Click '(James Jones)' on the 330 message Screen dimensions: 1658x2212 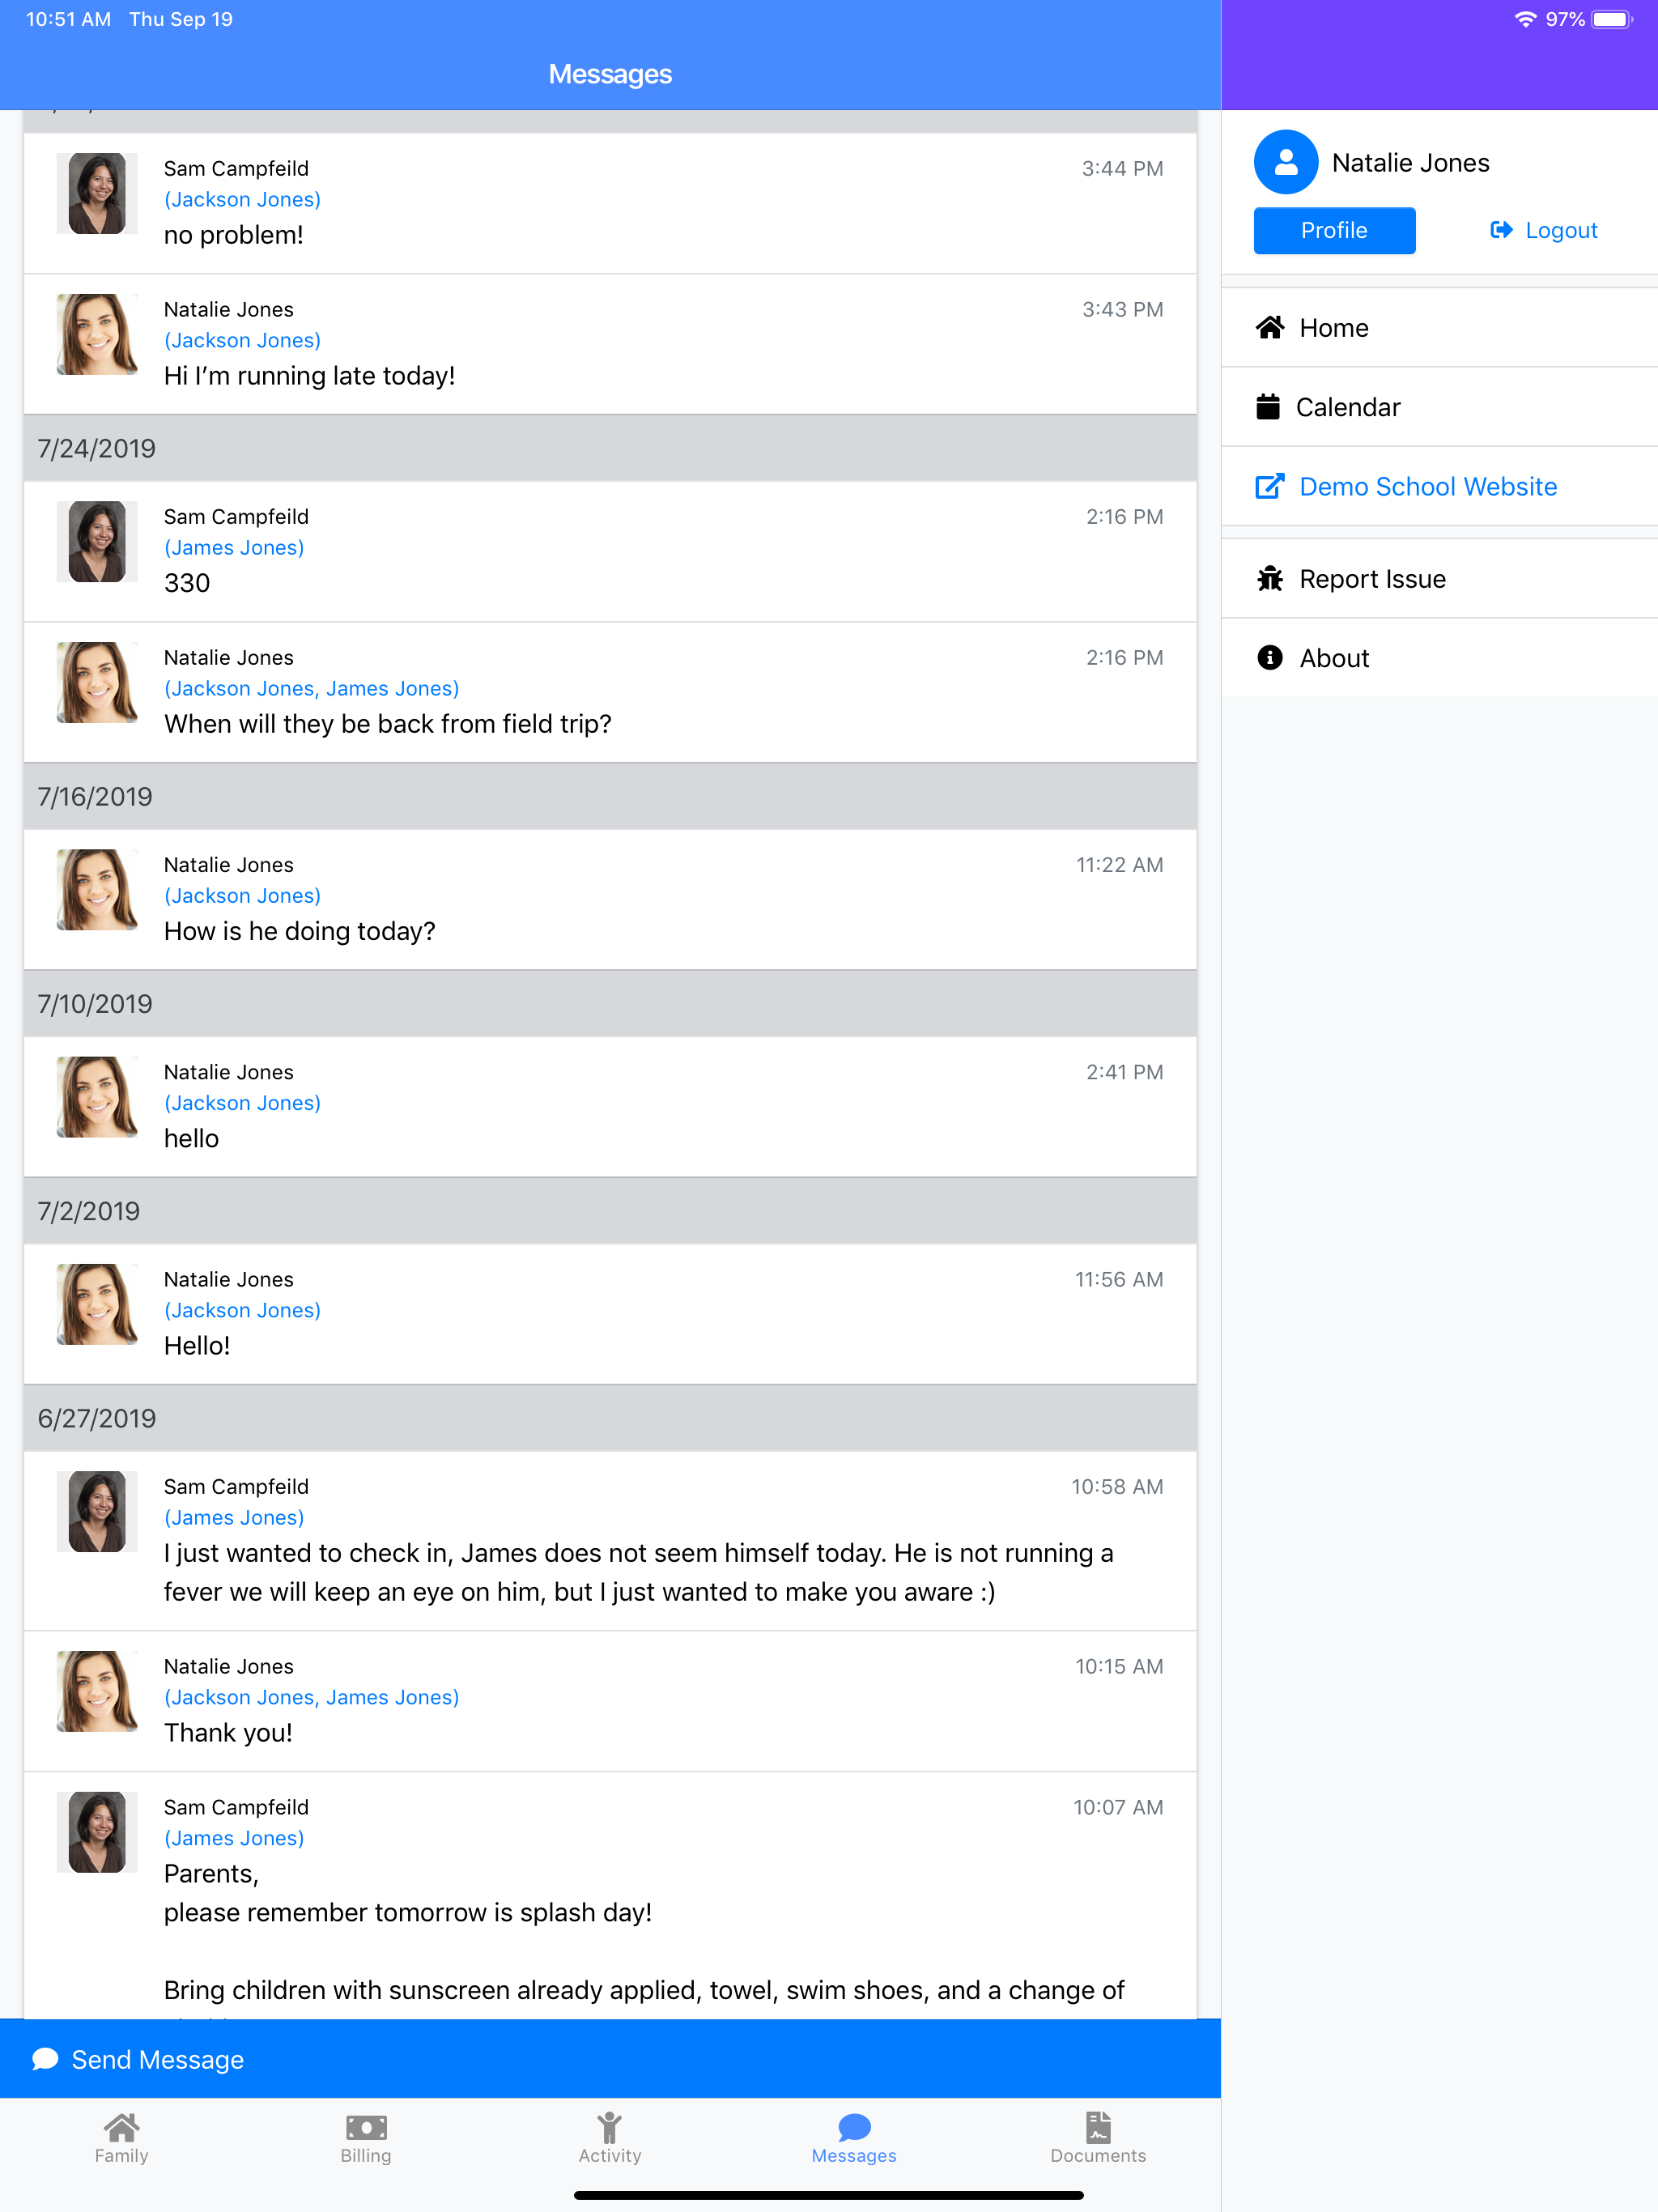(x=234, y=548)
